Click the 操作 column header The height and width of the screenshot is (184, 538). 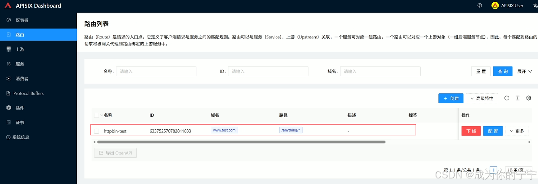pos(466,115)
